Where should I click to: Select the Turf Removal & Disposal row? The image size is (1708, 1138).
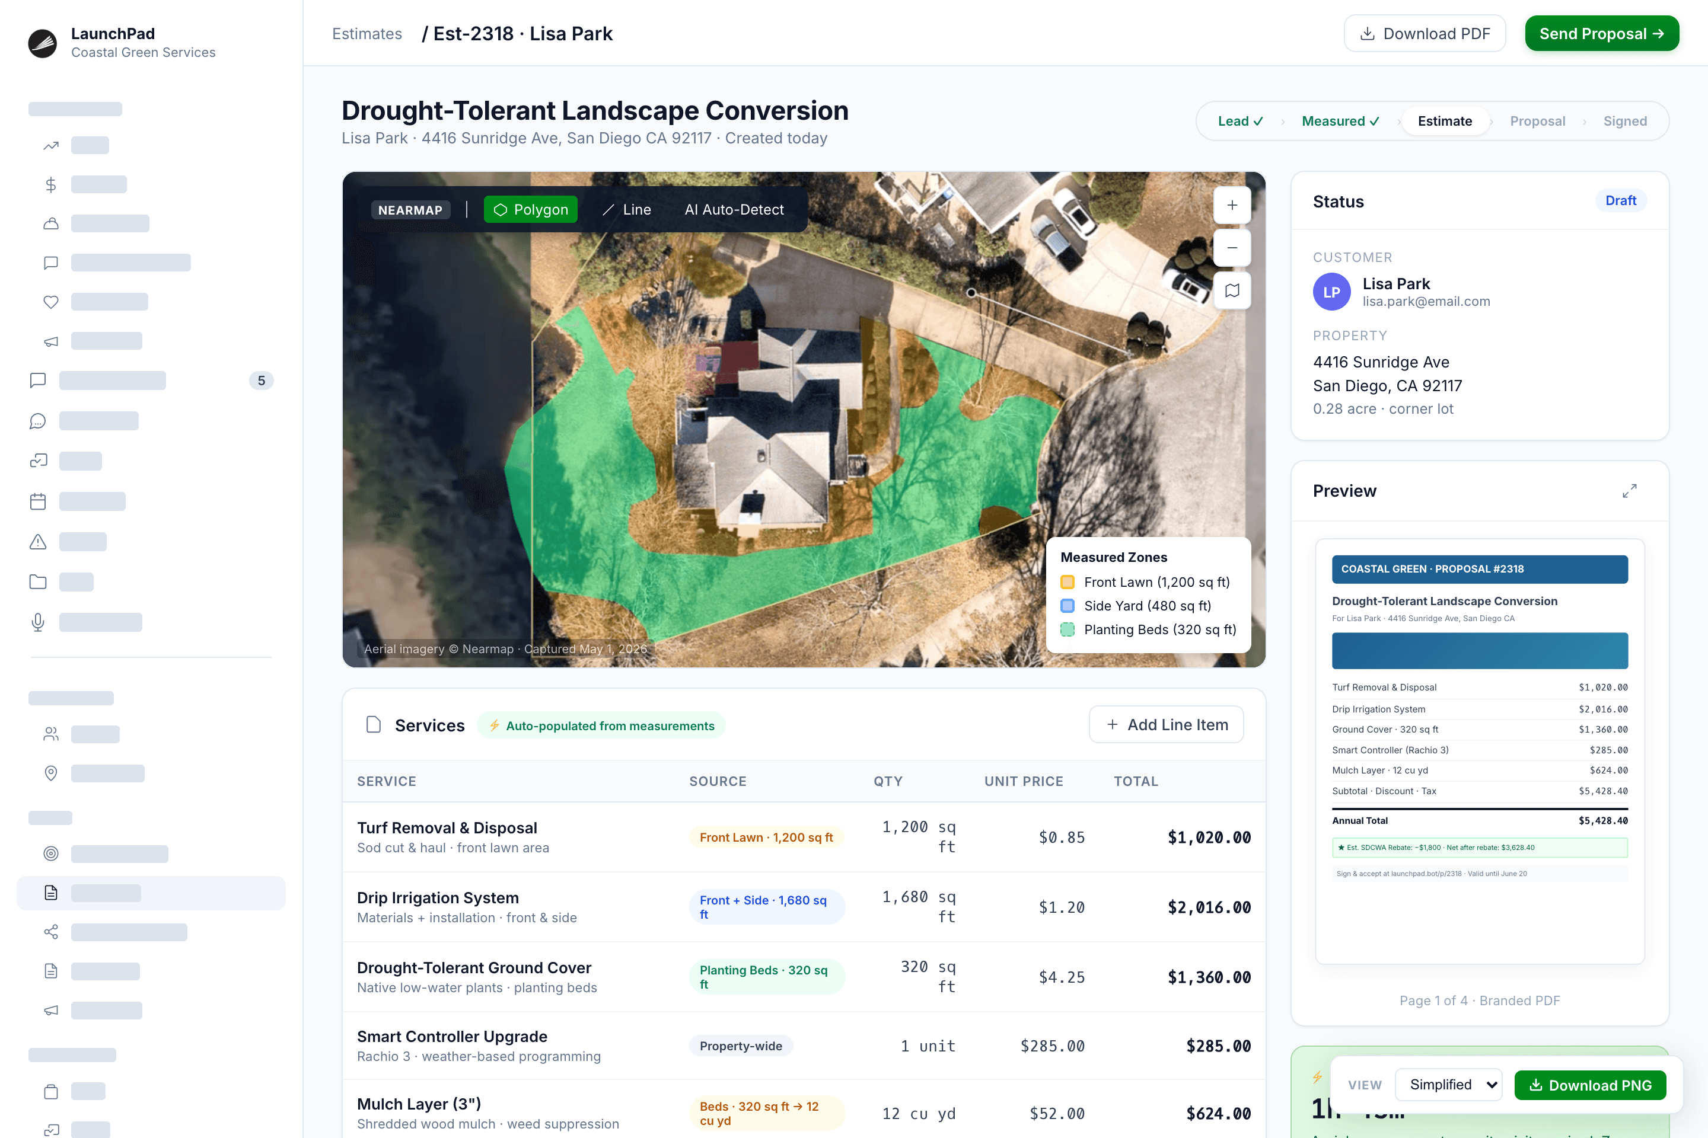coord(804,837)
